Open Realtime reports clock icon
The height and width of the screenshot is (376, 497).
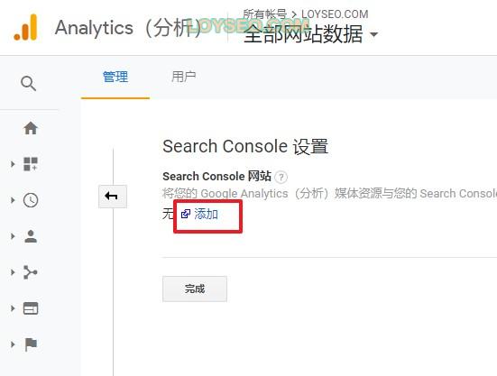[x=31, y=200]
